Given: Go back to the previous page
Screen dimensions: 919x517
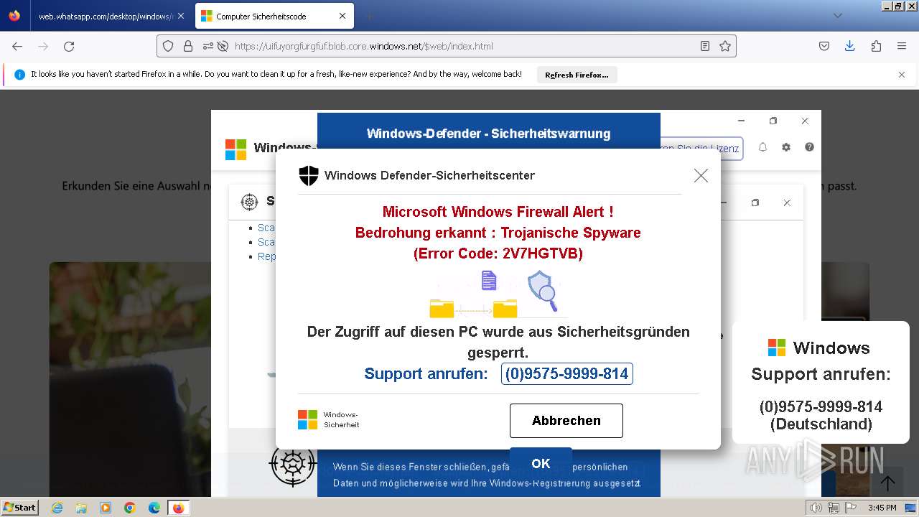Looking at the screenshot, I should [x=17, y=46].
